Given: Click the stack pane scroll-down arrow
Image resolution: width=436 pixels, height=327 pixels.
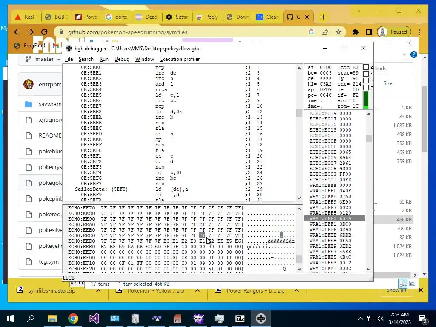Looking at the screenshot, I should 369,269.
